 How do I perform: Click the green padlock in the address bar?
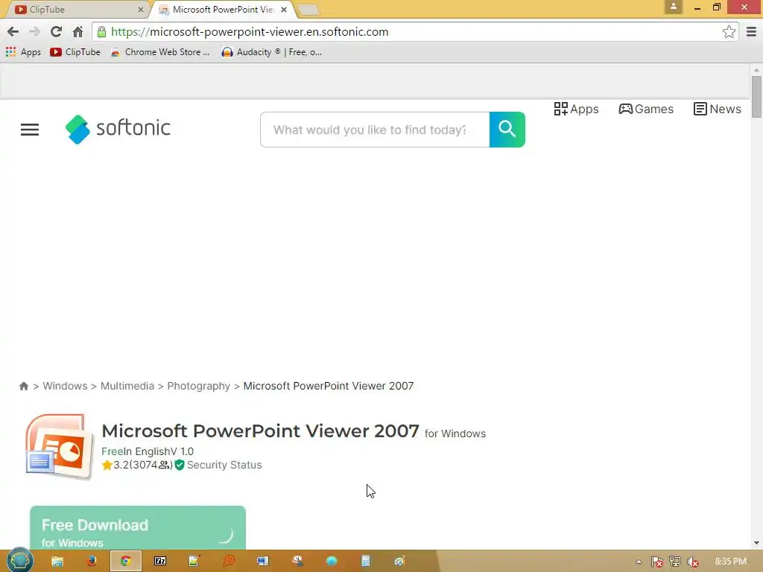pyautogui.click(x=101, y=32)
